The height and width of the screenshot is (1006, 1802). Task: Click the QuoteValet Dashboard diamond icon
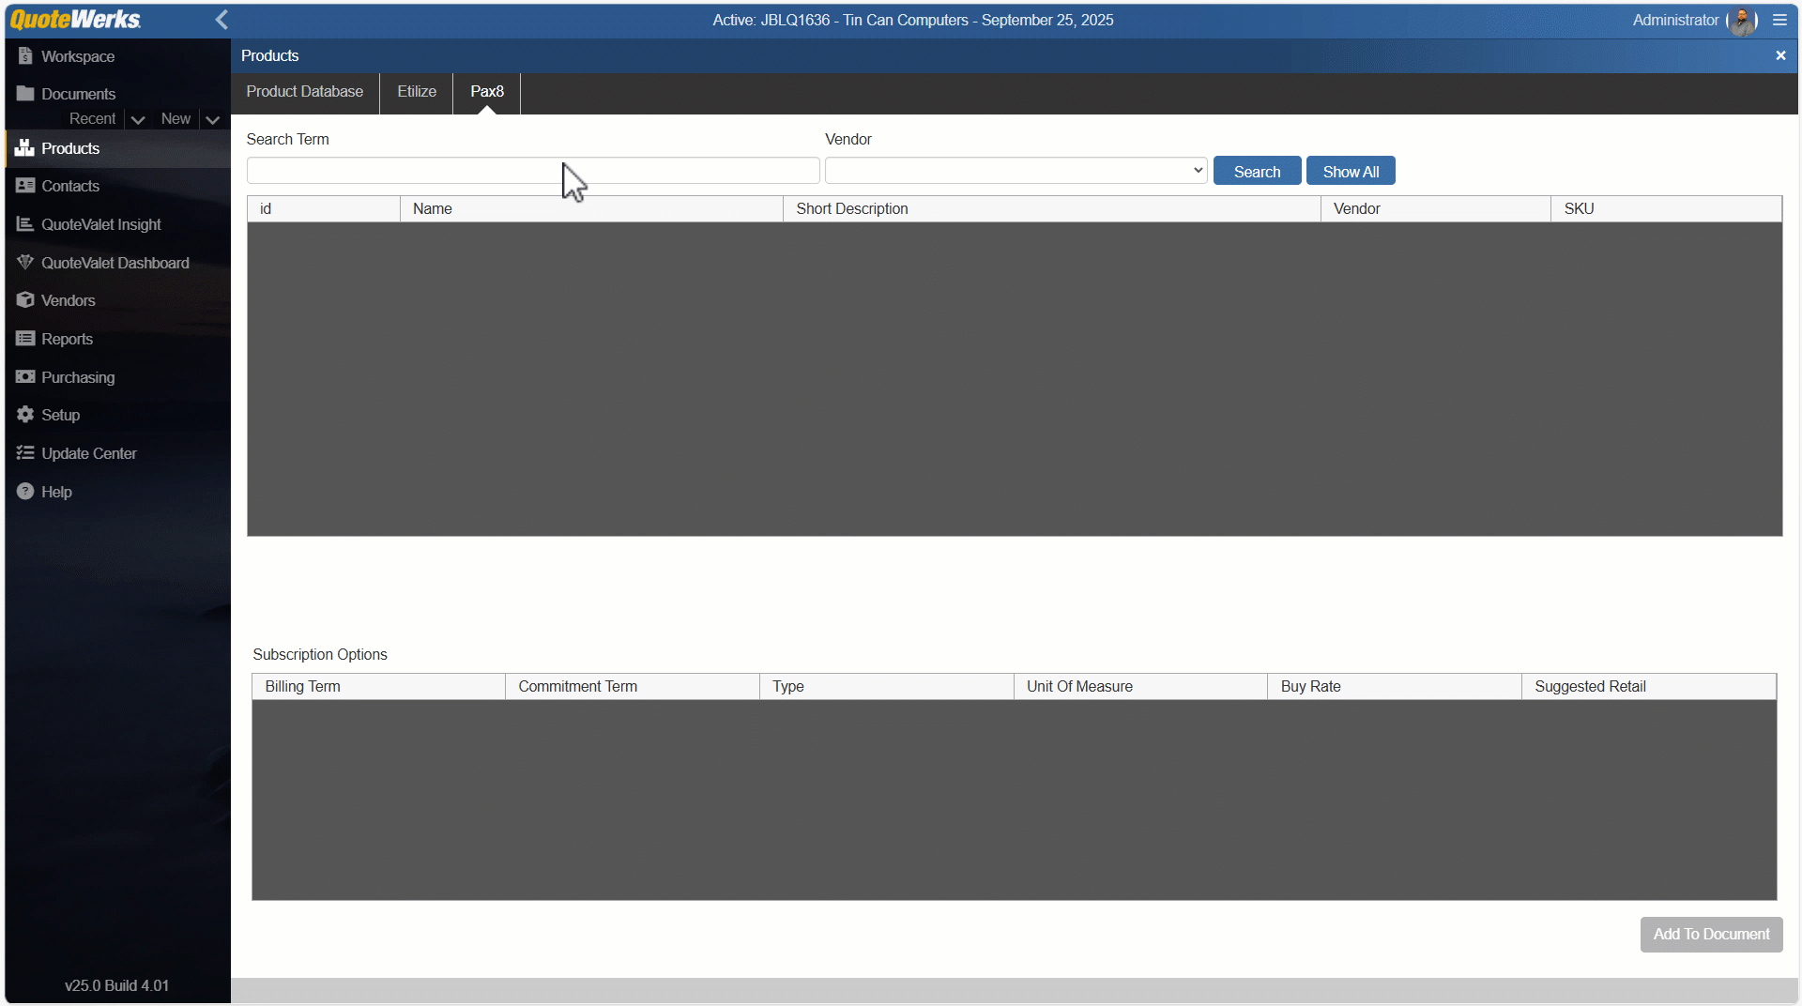[25, 263]
